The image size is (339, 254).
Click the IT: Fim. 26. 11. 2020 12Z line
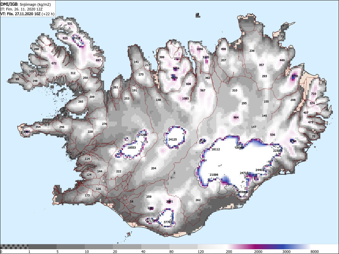21,9
